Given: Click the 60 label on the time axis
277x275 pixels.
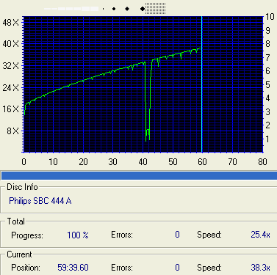Looking at the screenshot, I should coord(202,162).
